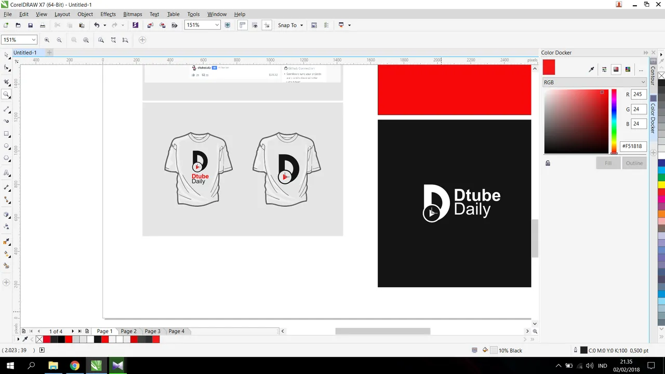Image resolution: width=665 pixels, height=374 pixels.
Task: Open Chrome from the Windows taskbar
Action: 74,366
